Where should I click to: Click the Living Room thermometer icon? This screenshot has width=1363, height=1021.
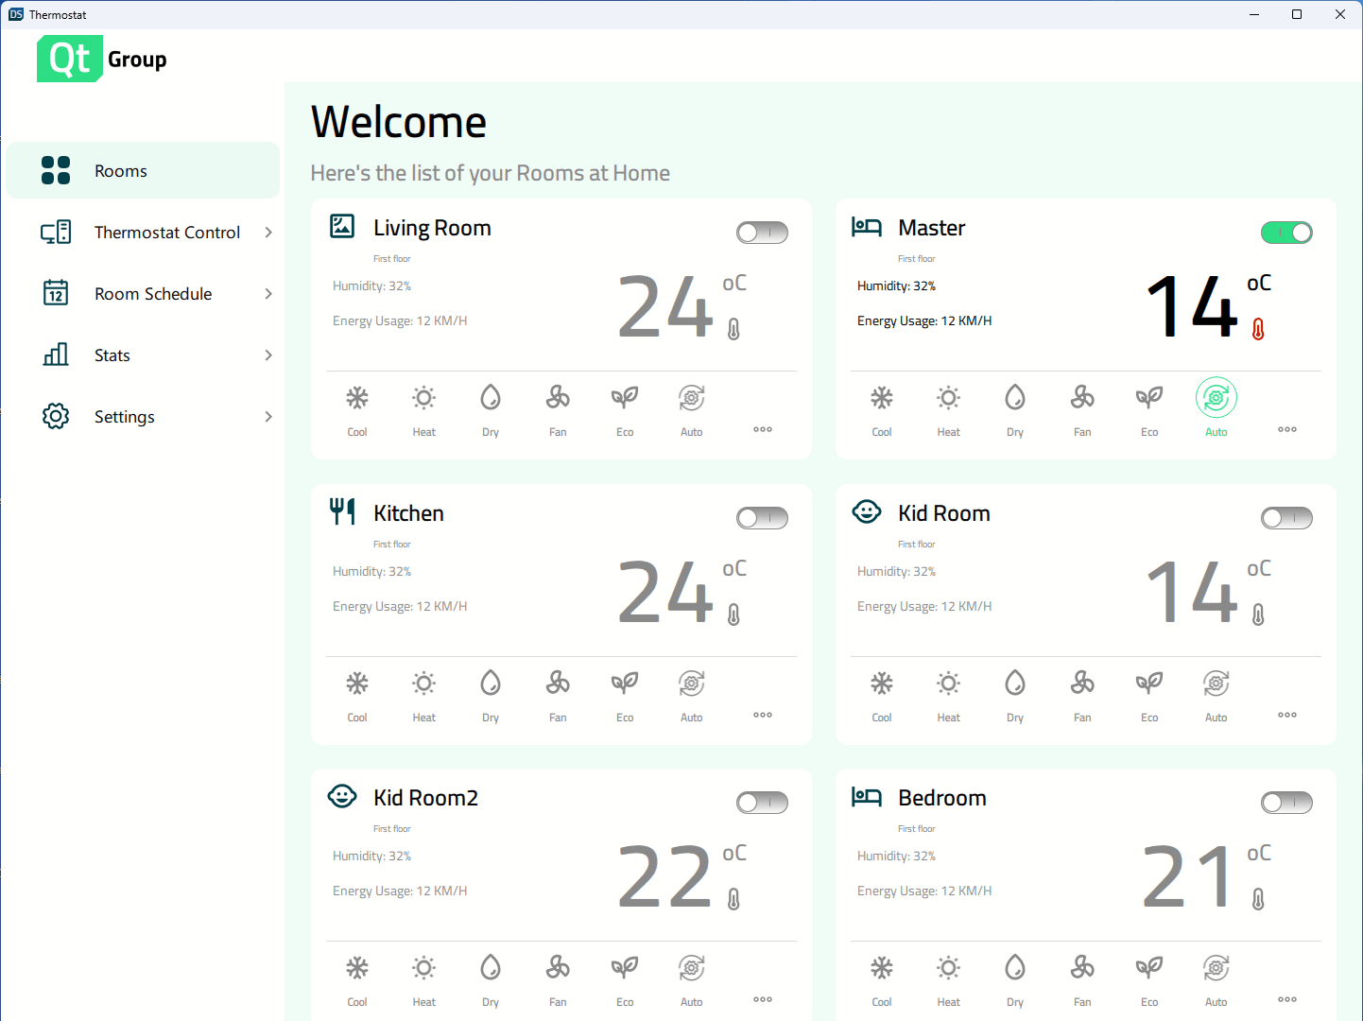[x=733, y=329]
